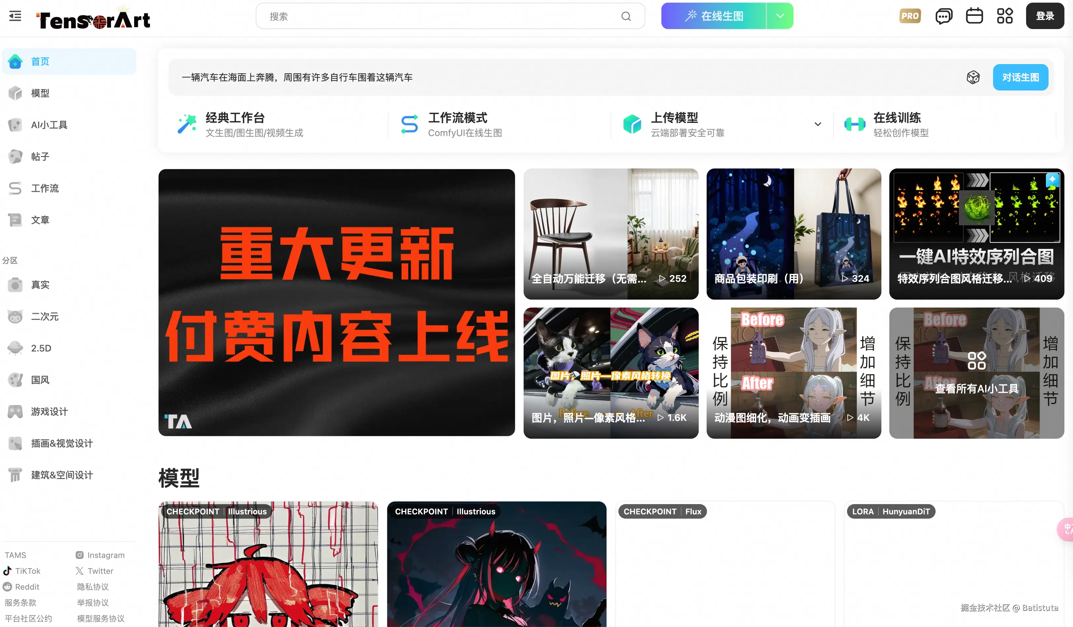Select the 模型 sidebar menu item
Viewport: 1073px width, 627px height.
pyautogui.click(x=40, y=93)
